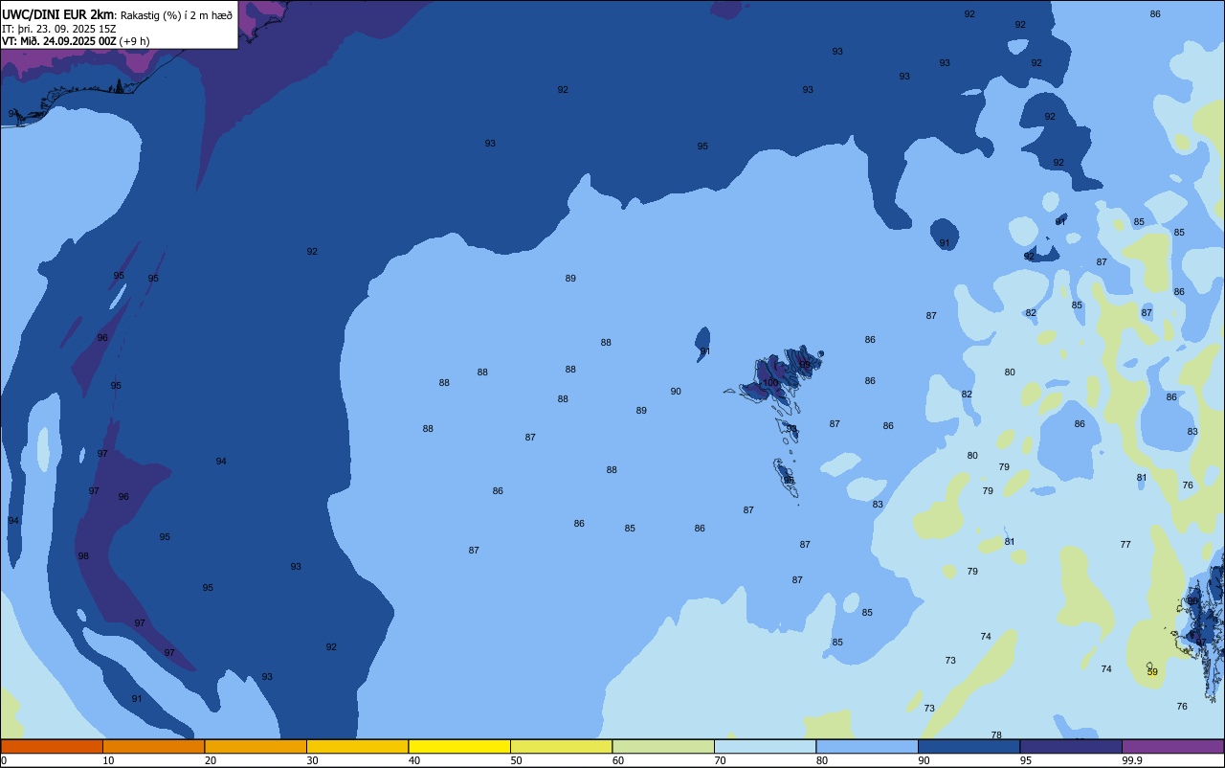
Task: Click the "UWC/DINI EUR 2km" map title
Action: (x=58, y=14)
